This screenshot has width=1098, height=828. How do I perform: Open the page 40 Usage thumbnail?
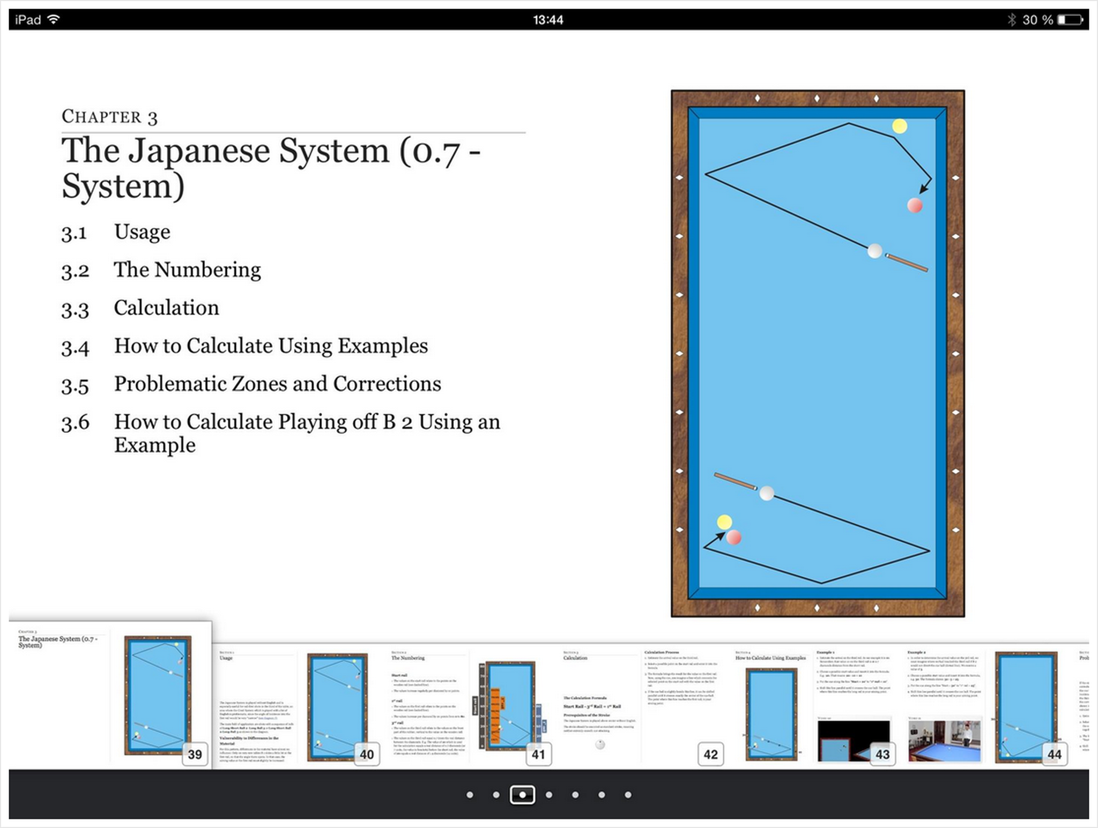[299, 706]
